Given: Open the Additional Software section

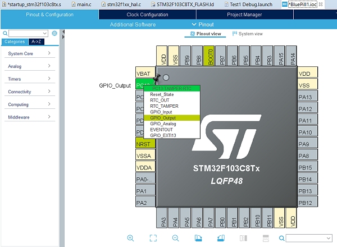Looking at the screenshot, I should click(133, 25).
